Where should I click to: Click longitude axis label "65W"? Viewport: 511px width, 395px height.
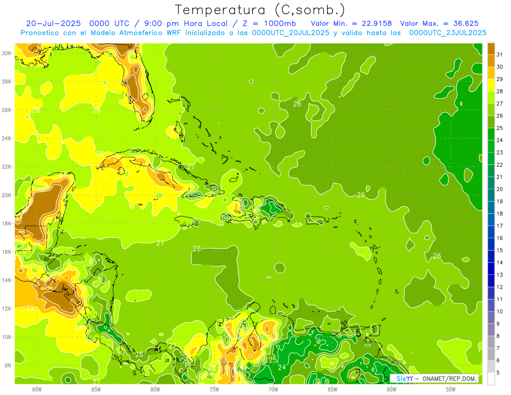(x=333, y=390)
